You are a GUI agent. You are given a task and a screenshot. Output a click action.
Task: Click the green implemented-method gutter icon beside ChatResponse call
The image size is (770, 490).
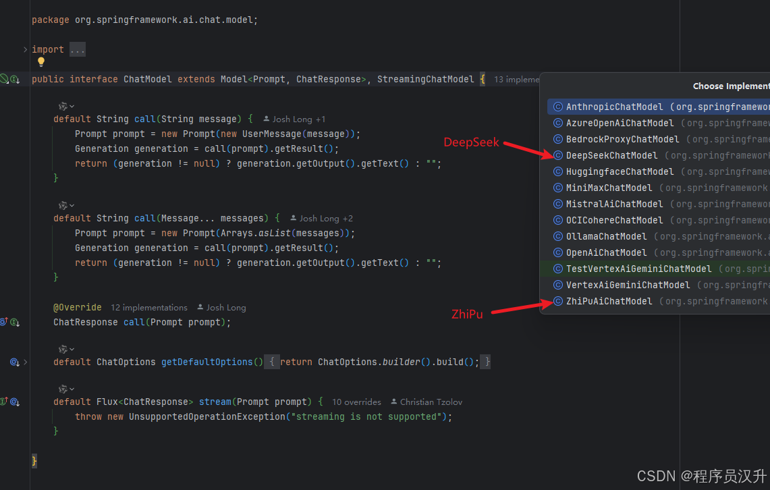coord(15,323)
